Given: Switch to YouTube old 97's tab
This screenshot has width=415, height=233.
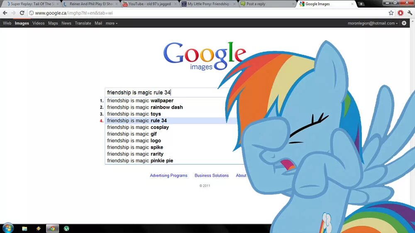Looking at the screenshot, I should coord(149,4).
